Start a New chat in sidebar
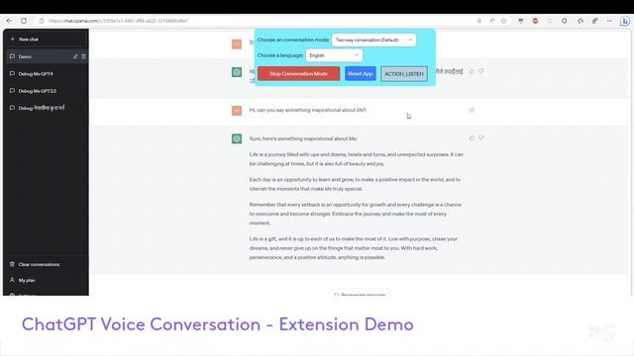Screen dimensions: 634x356 46,40
